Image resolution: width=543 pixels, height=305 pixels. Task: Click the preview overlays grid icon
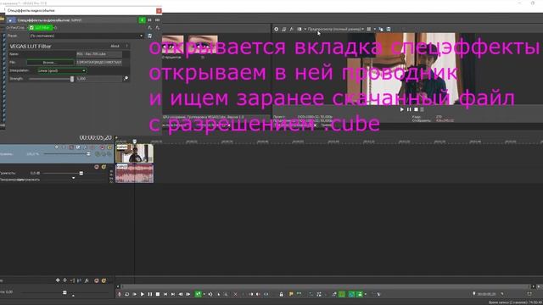(369, 30)
